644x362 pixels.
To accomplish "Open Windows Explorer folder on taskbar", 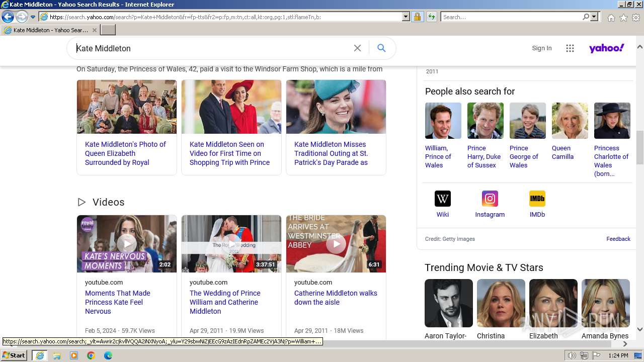I will 57,355.
